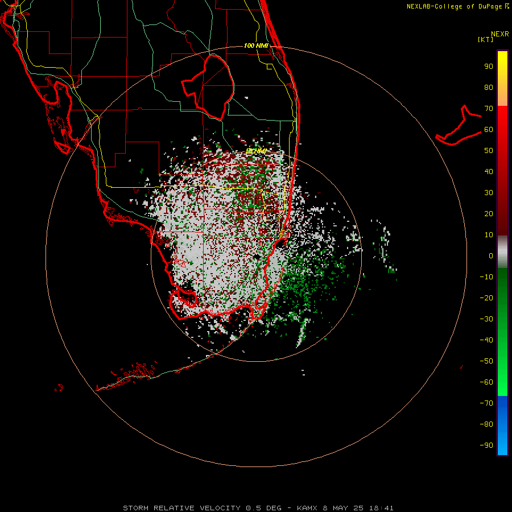Screen dimensions: 512x512
Task: Select the positive 50 knot scale label
Action: pyautogui.click(x=489, y=151)
